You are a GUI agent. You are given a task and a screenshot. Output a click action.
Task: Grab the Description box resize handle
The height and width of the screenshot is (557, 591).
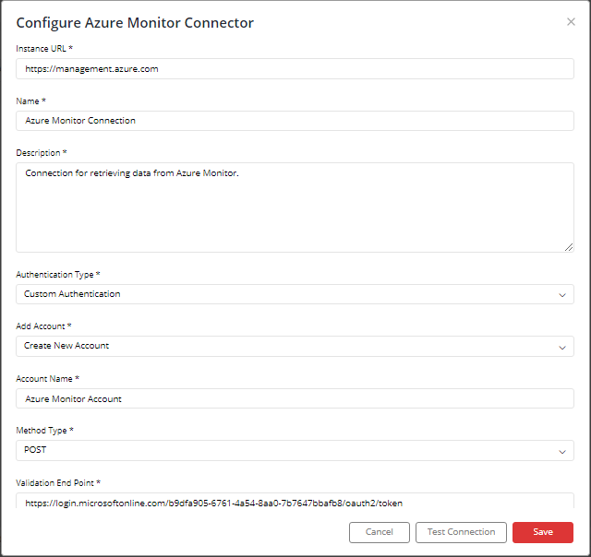(569, 247)
